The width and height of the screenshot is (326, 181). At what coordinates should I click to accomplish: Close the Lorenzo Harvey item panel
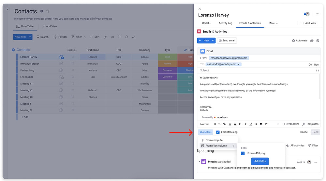[200, 9]
